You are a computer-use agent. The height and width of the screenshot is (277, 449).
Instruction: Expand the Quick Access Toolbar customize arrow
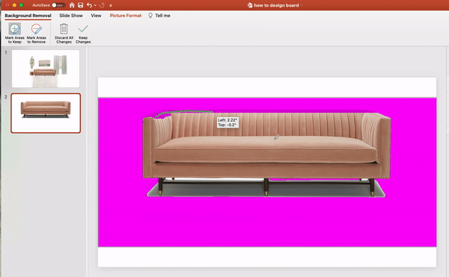point(111,5)
